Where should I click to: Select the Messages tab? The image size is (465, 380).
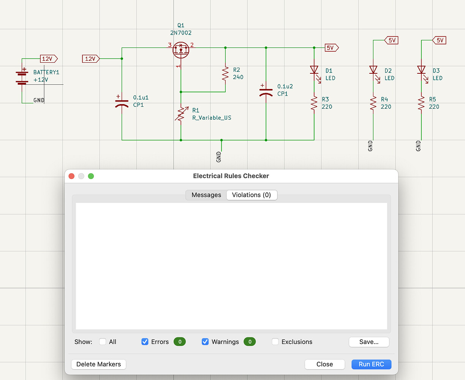(x=206, y=195)
